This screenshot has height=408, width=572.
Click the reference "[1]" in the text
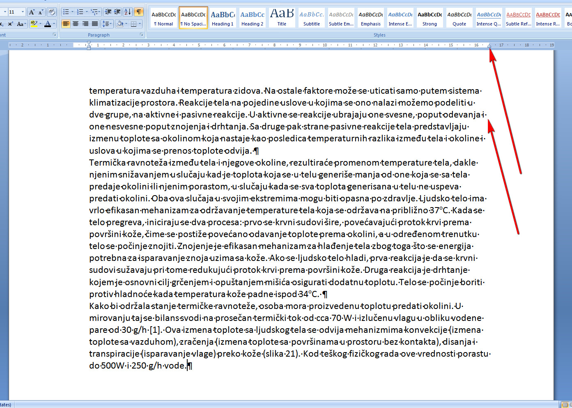tap(155, 330)
